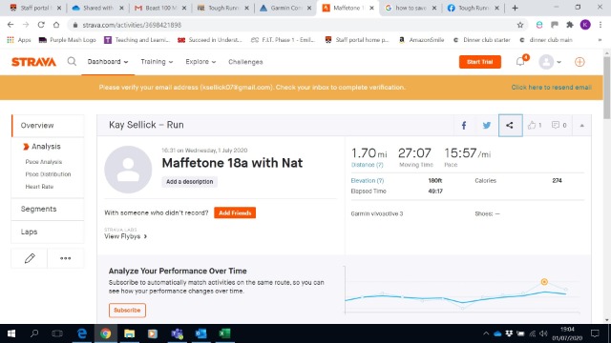Expand the Training dropdown menu

pos(157,62)
